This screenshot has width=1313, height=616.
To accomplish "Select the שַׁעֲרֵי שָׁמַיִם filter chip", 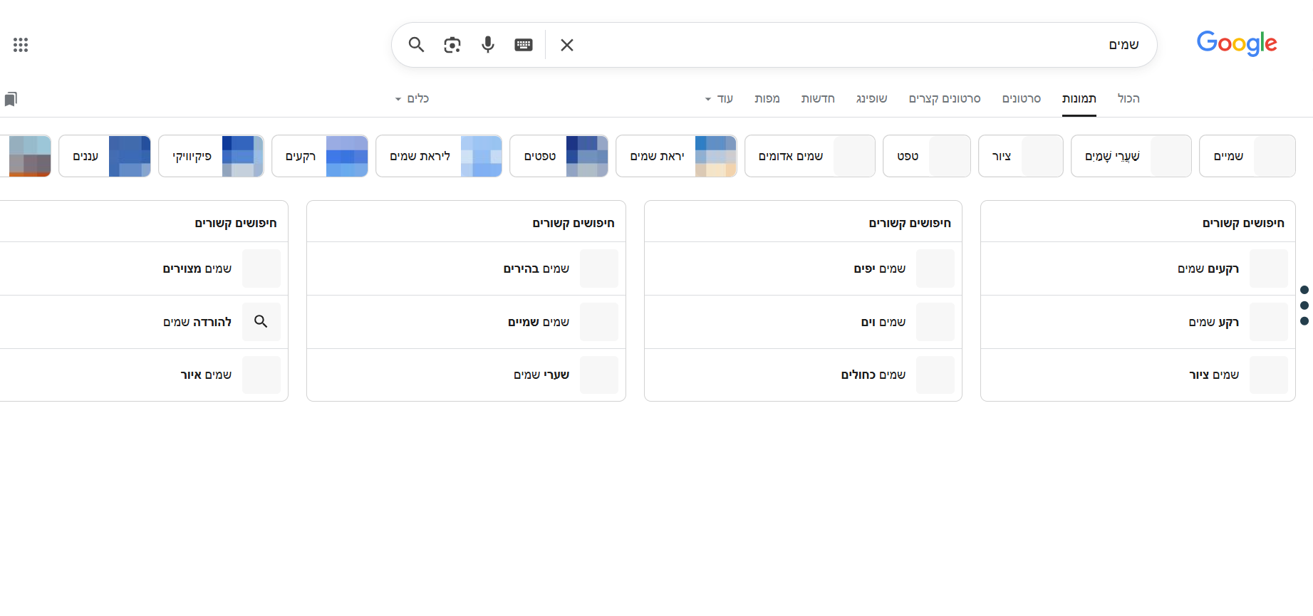I will click(x=1131, y=156).
